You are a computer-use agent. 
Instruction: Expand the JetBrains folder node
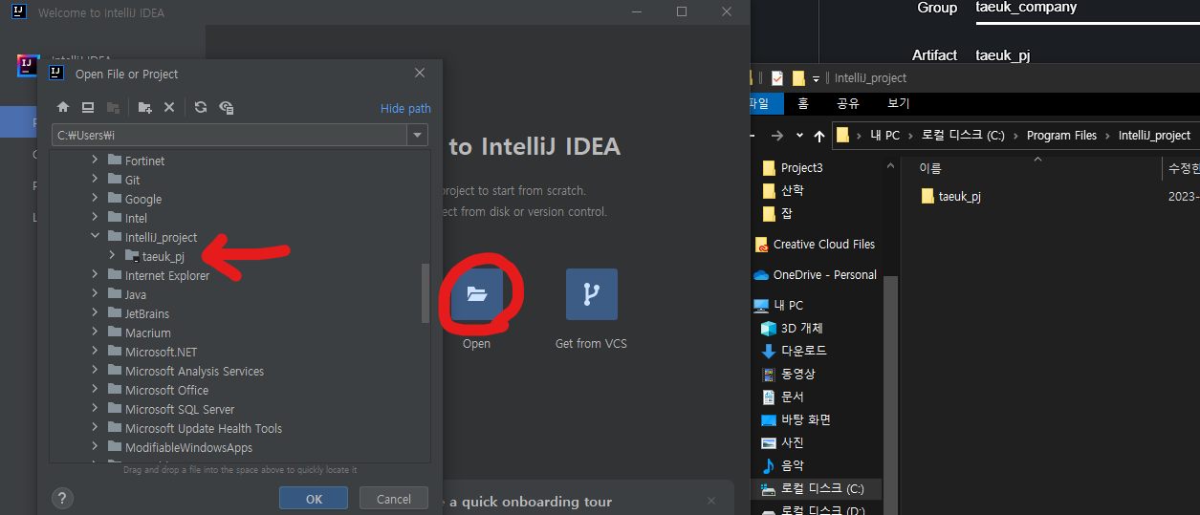click(x=95, y=312)
